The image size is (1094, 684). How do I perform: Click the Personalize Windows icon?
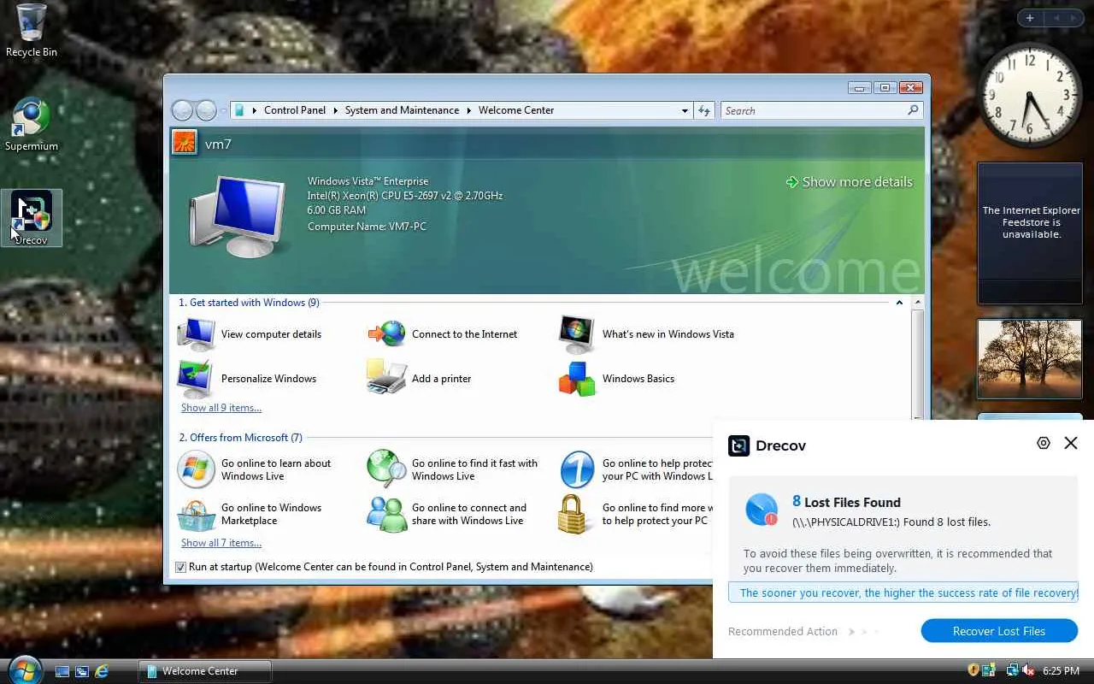(x=196, y=379)
